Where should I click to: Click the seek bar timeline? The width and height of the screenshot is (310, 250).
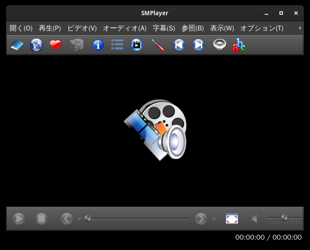click(136, 219)
